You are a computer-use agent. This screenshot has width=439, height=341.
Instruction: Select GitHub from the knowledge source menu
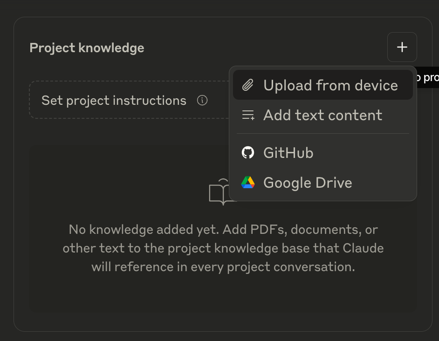pyautogui.click(x=288, y=152)
